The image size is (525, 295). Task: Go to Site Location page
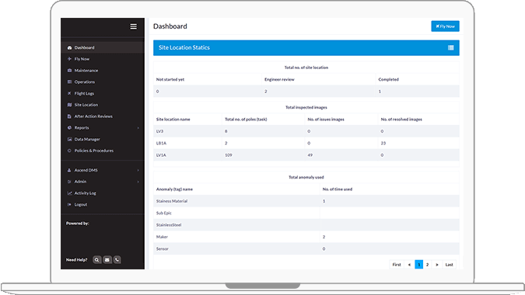point(103,105)
